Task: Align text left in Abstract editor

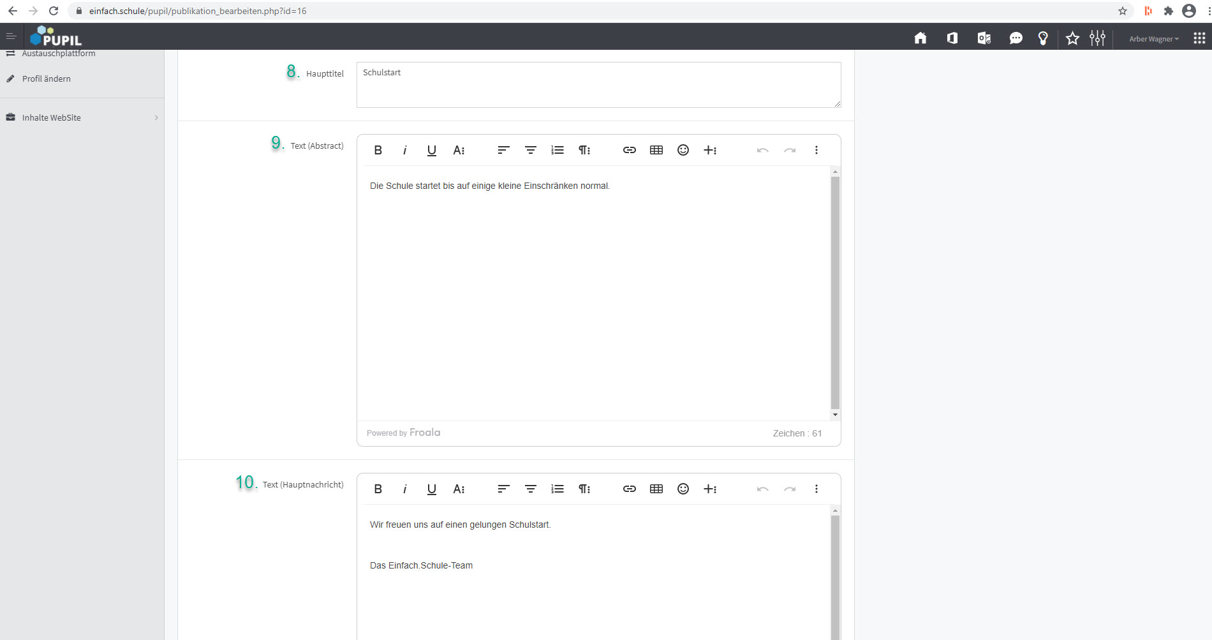Action: coord(503,150)
